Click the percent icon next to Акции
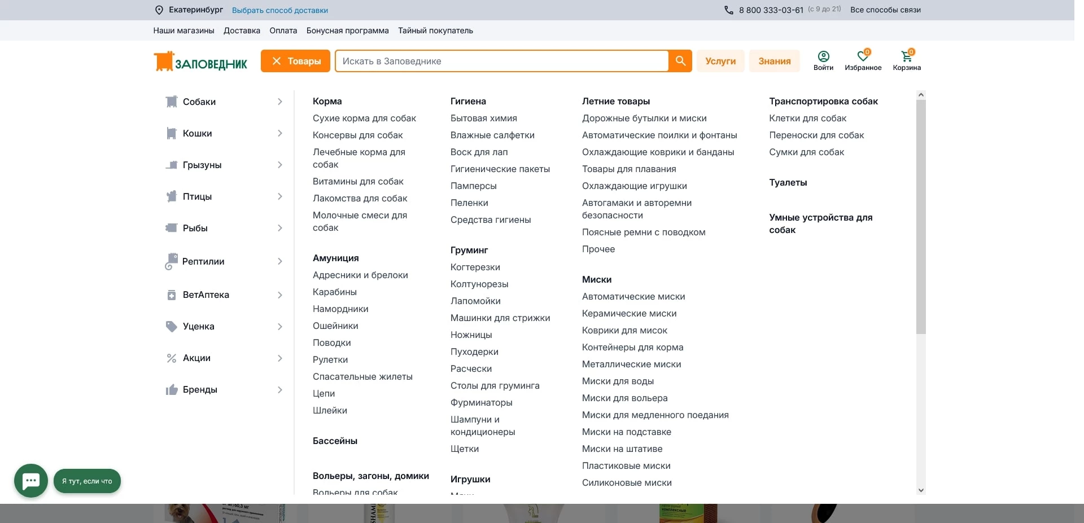The image size is (1084, 523). point(171,358)
